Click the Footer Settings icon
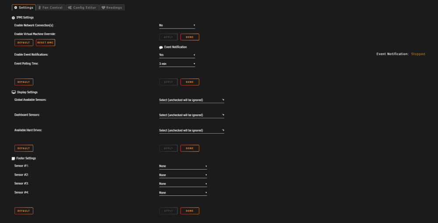 13,159
